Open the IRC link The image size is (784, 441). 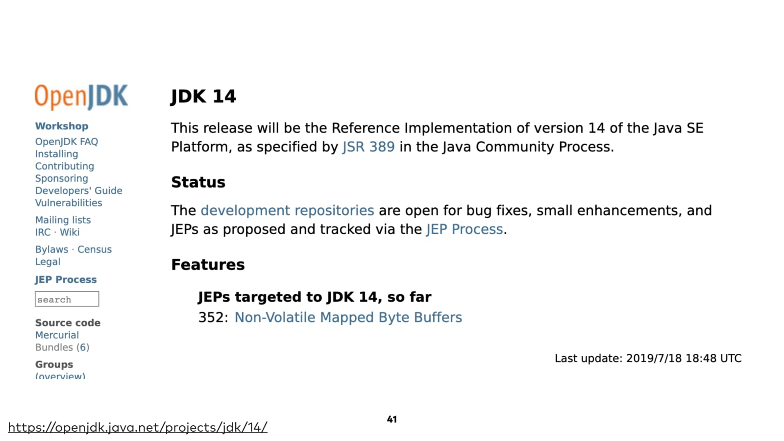coord(43,232)
